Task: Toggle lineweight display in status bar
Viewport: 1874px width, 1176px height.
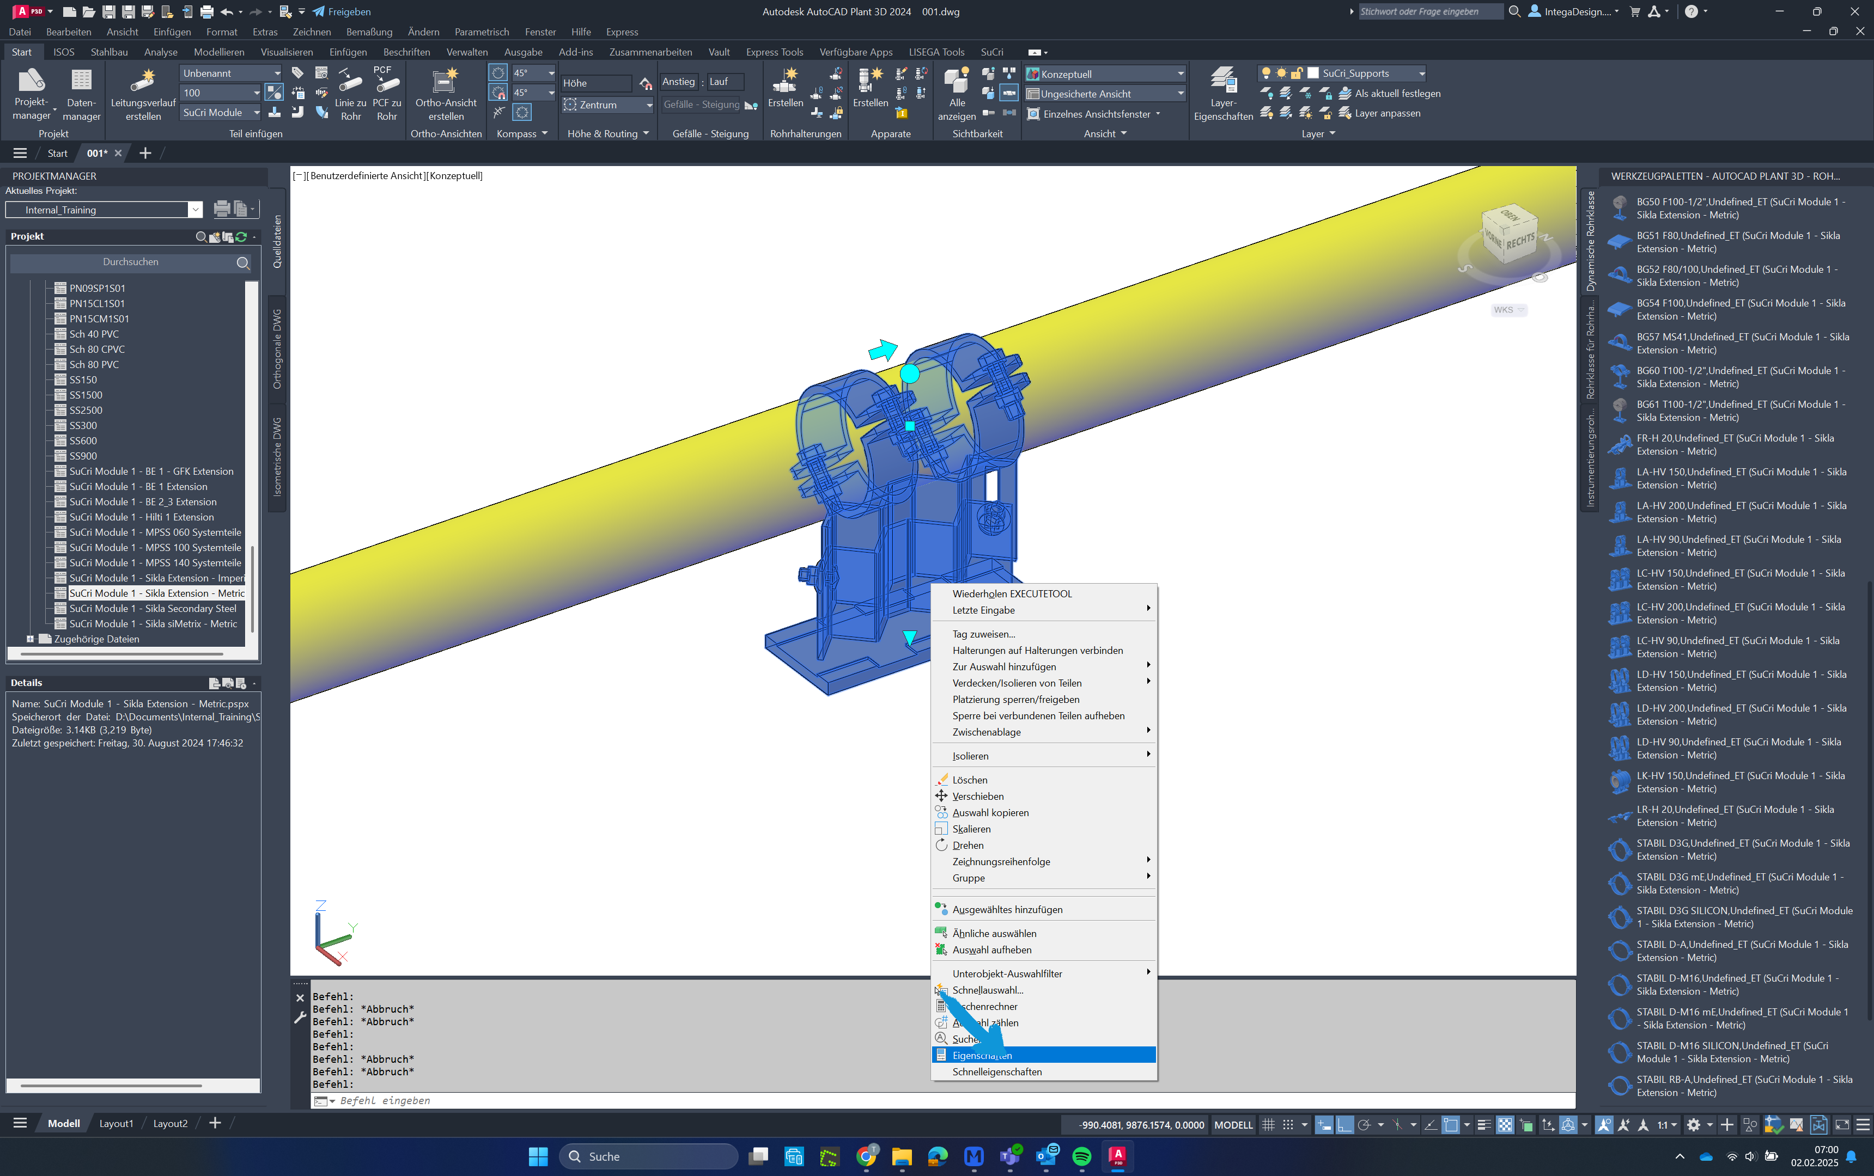Action: click(x=1484, y=1125)
